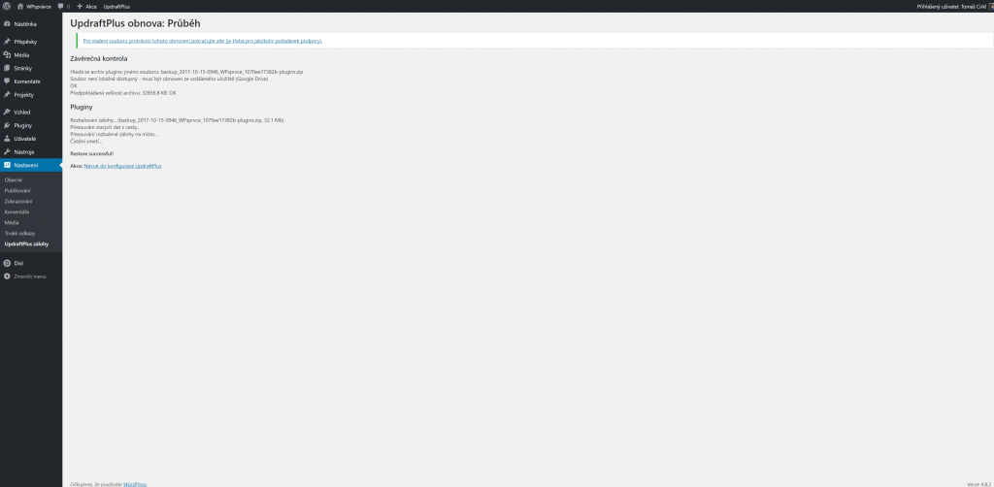Click the Verze 4.8.2 footer text
Image resolution: width=994 pixels, height=487 pixels.
coord(978,484)
